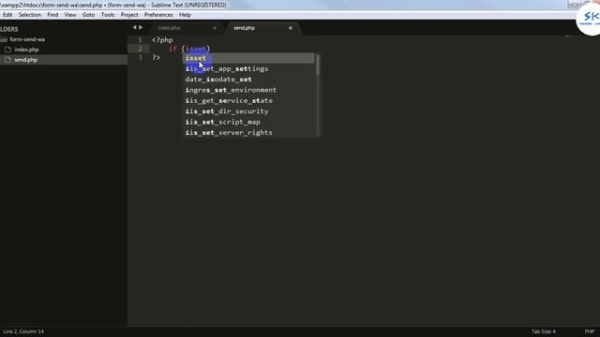Open the Find menu
The image size is (600, 337).
pos(52,15)
